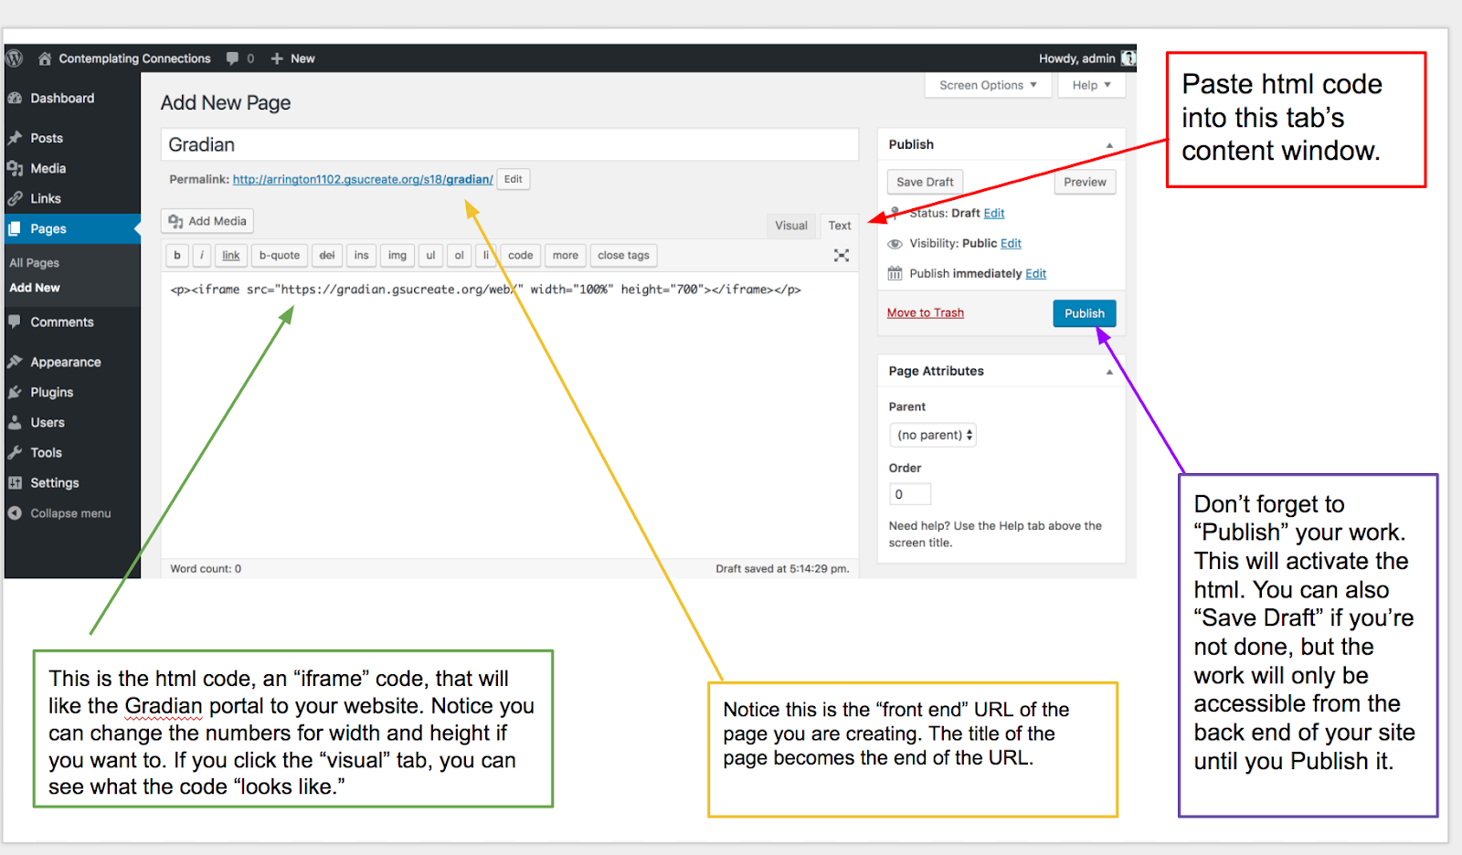The height and width of the screenshot is (855, 1462).
Task: Click the ol quicktag button
Action: click(460, 256)
